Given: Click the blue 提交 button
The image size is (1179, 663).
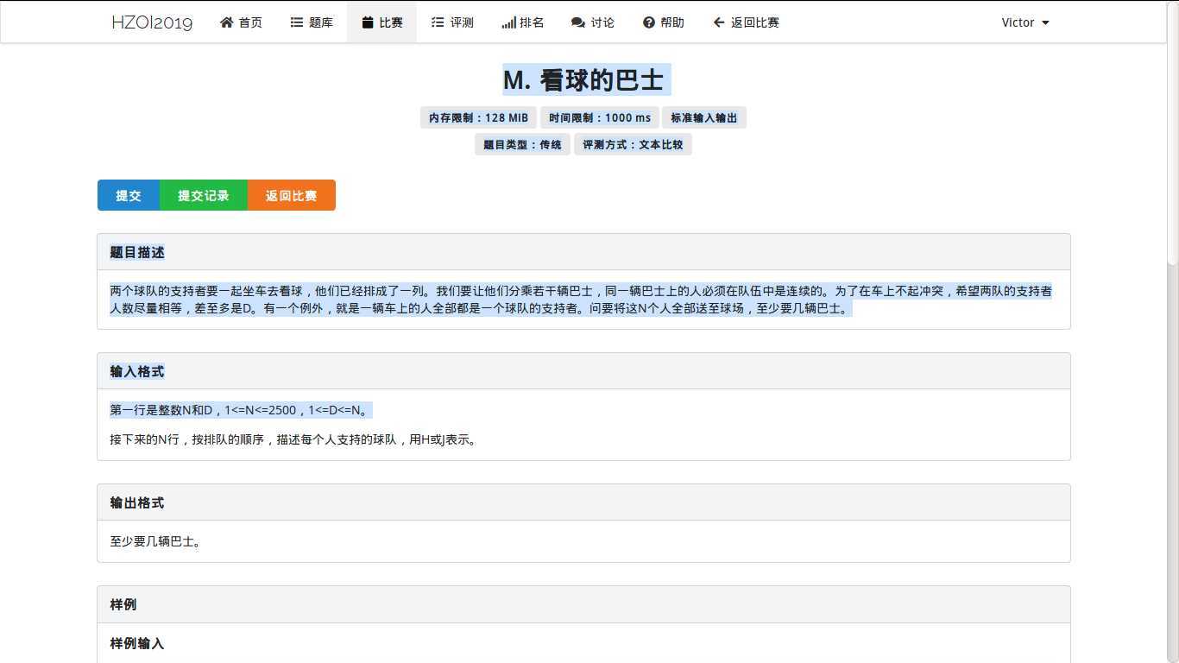Looking at the screenshot, I should click(129, 195).
